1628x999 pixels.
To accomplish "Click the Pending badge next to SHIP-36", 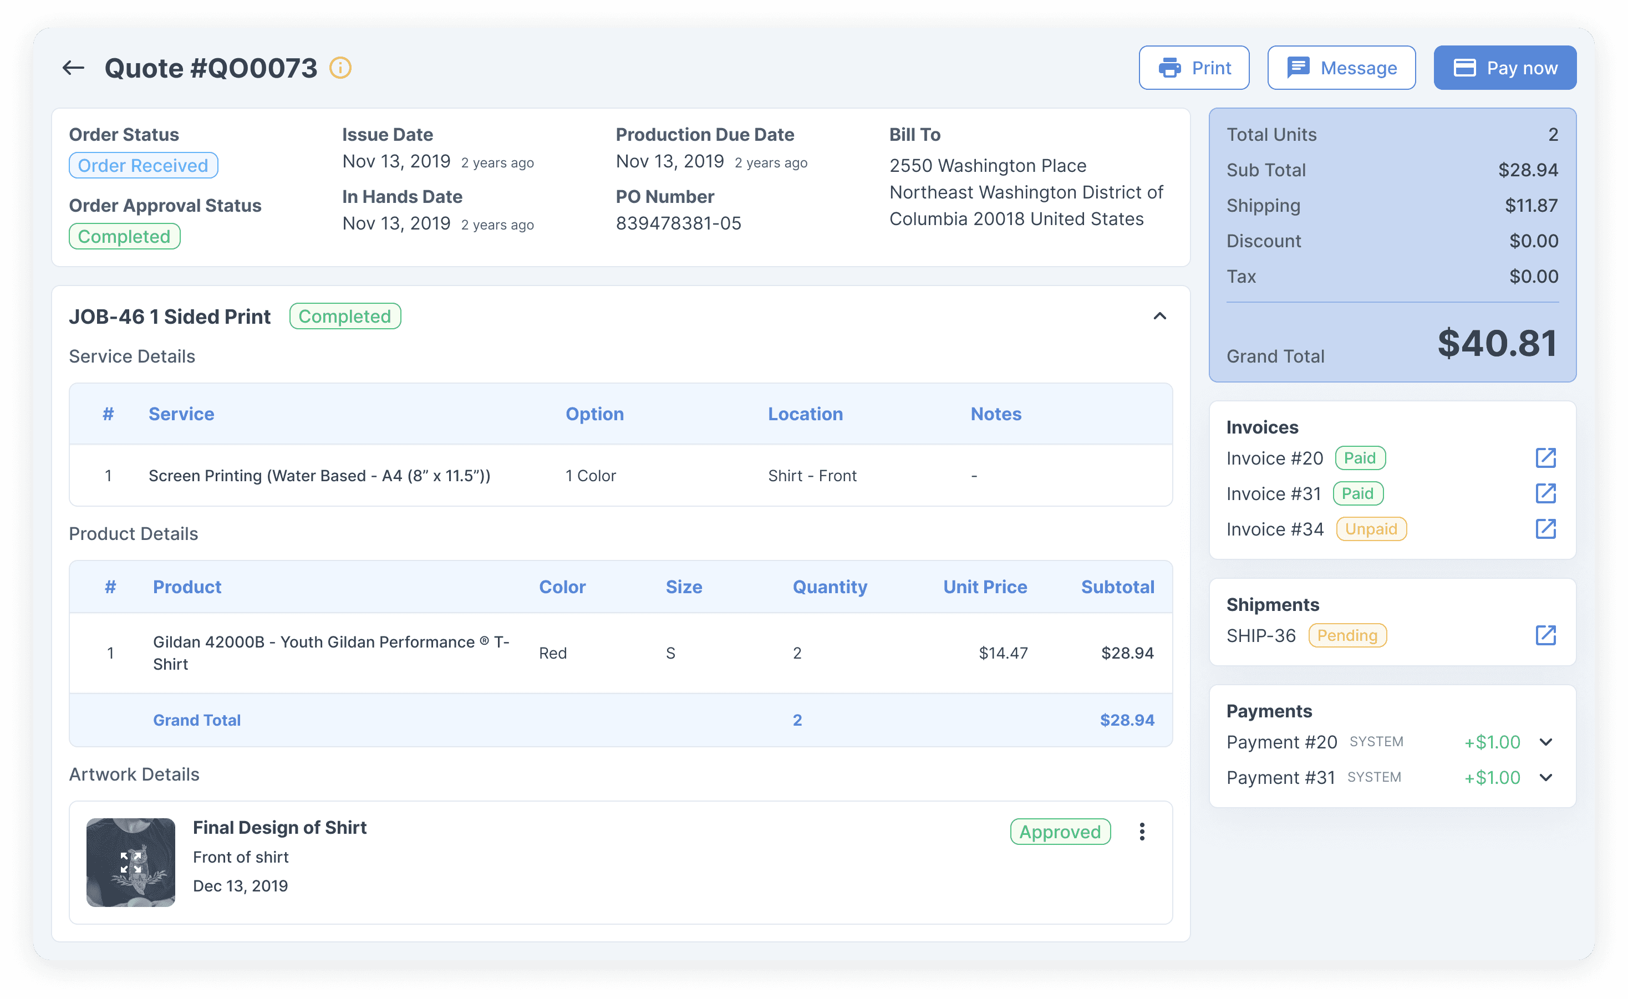I will point(1346,636).
